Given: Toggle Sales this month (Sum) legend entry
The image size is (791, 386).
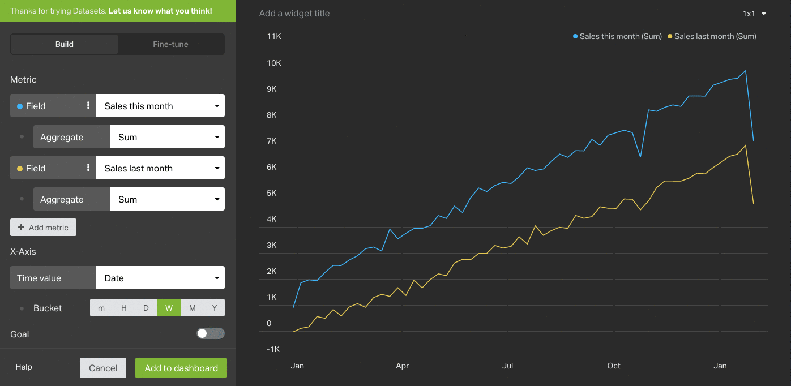Looking at the screenshot, I should pos(617,36).
